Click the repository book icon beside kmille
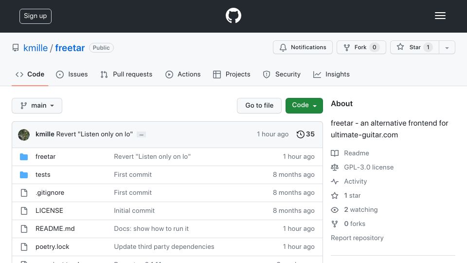Viewport: 467px width, 263px height. [x=16, y=48]
